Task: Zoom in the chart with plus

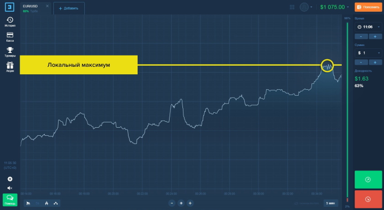Action: [x=190, y=203]
